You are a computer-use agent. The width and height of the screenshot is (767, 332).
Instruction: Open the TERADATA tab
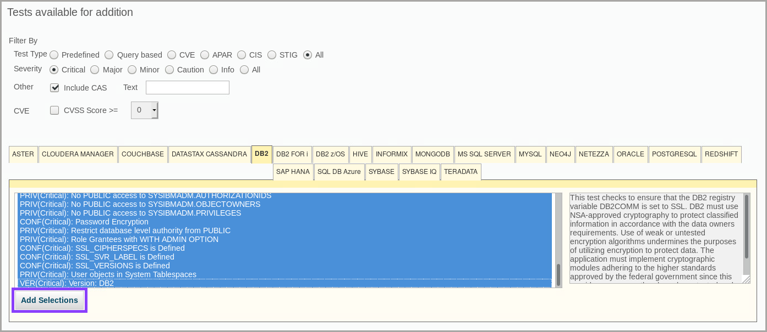[x=461, y=172]
